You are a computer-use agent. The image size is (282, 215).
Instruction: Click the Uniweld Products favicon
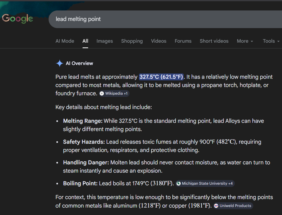[216, 206]
